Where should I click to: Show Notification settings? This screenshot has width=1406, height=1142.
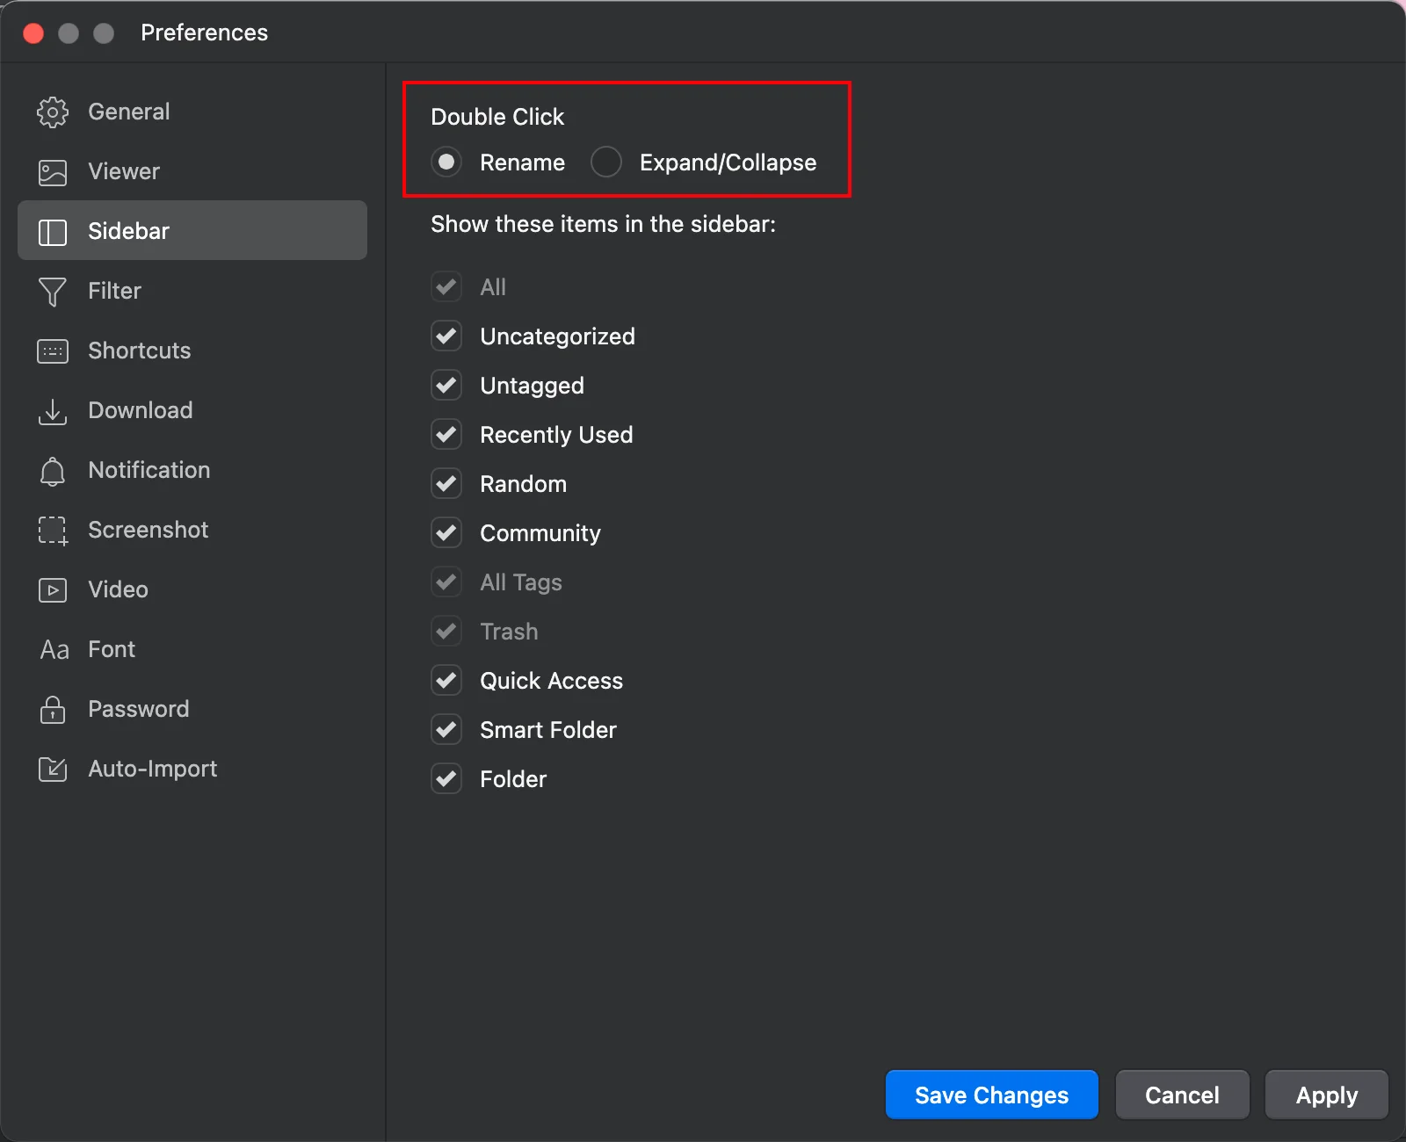(192, 470)
